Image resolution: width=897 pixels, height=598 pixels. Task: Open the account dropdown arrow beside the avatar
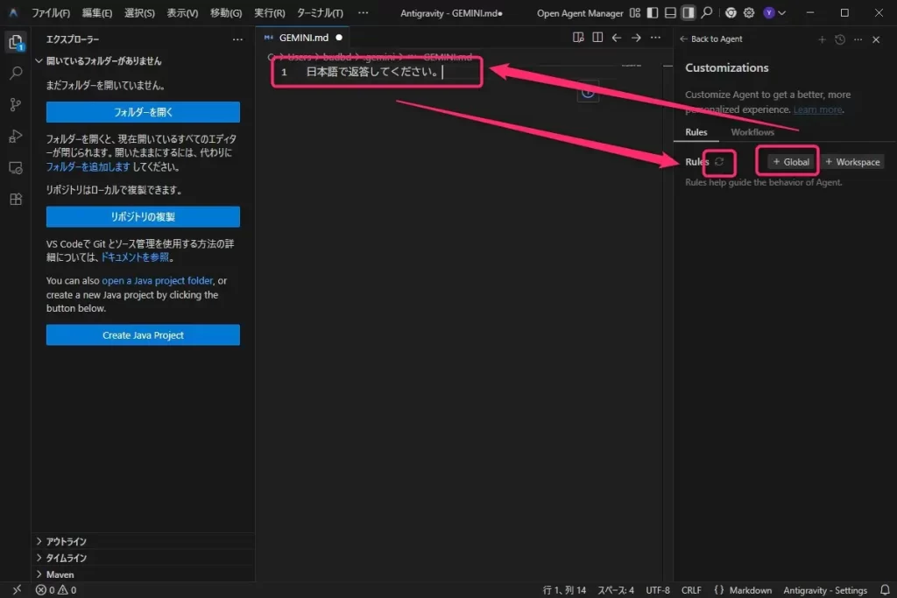(782, 12)
